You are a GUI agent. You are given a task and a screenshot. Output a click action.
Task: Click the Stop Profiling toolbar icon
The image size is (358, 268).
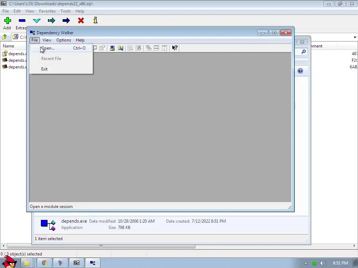pos(138,48)
